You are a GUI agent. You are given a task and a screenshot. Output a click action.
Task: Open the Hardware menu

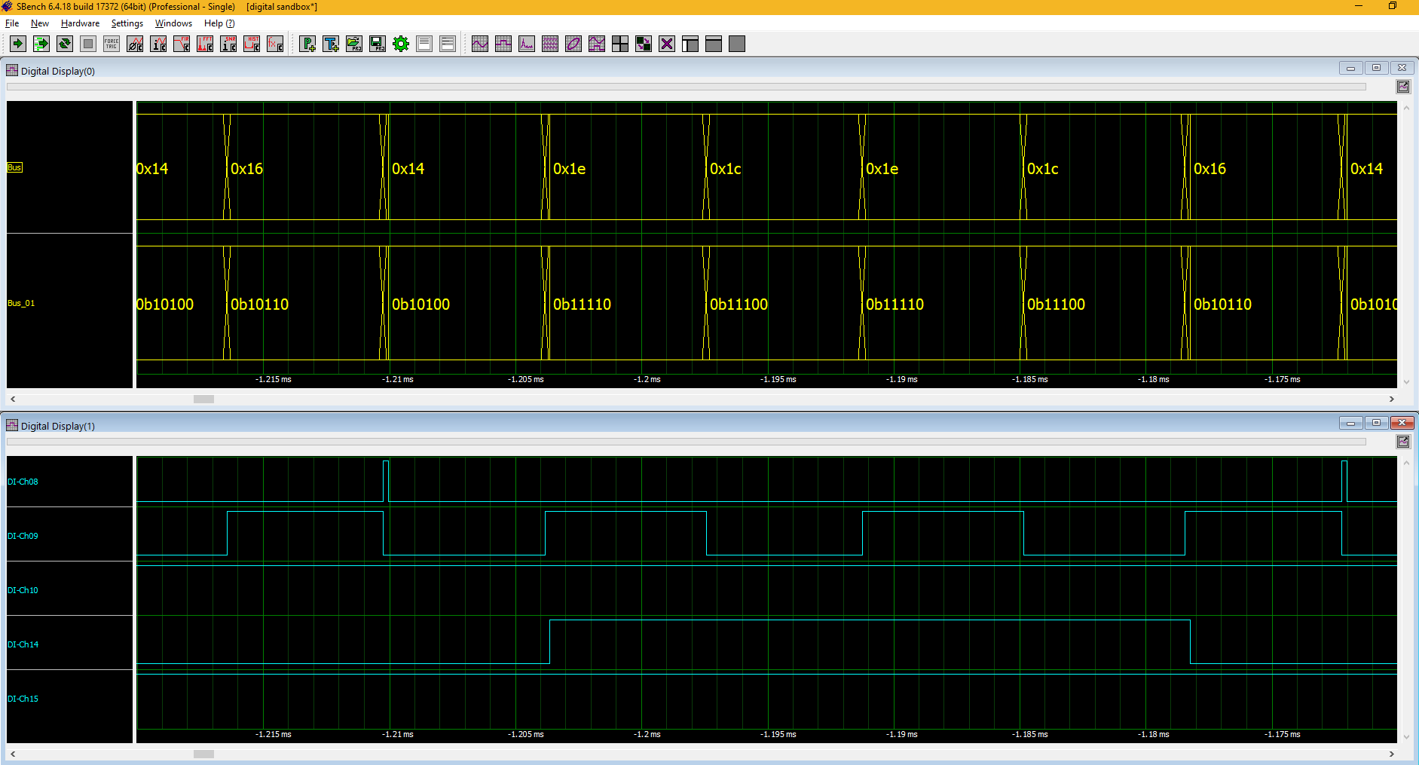[x=80, y=23]
